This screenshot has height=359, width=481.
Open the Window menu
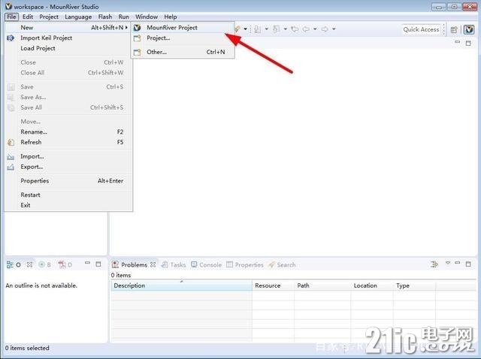click(147, 17)
